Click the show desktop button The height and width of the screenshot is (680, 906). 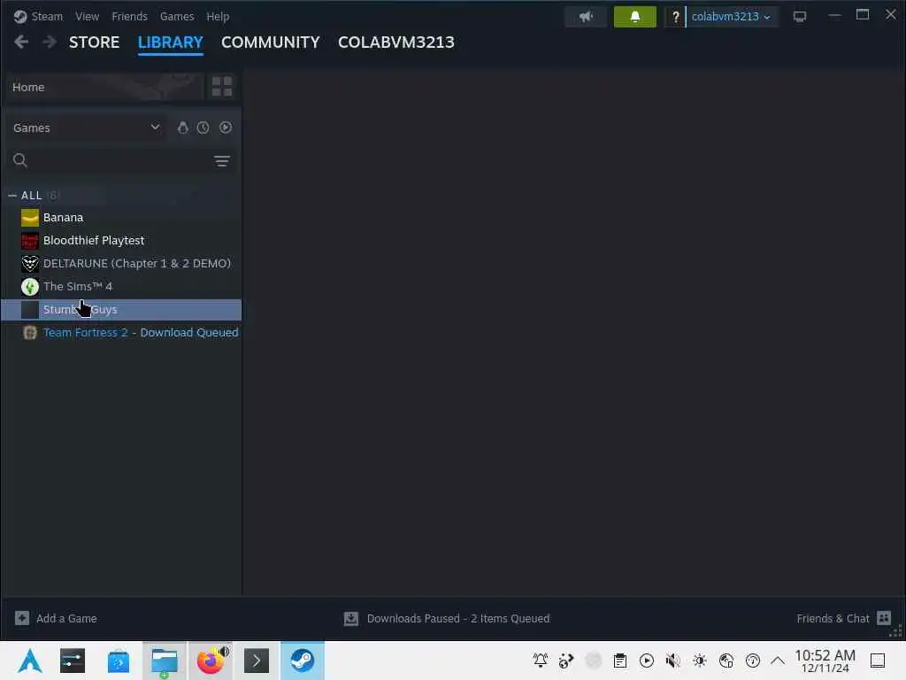878,661
